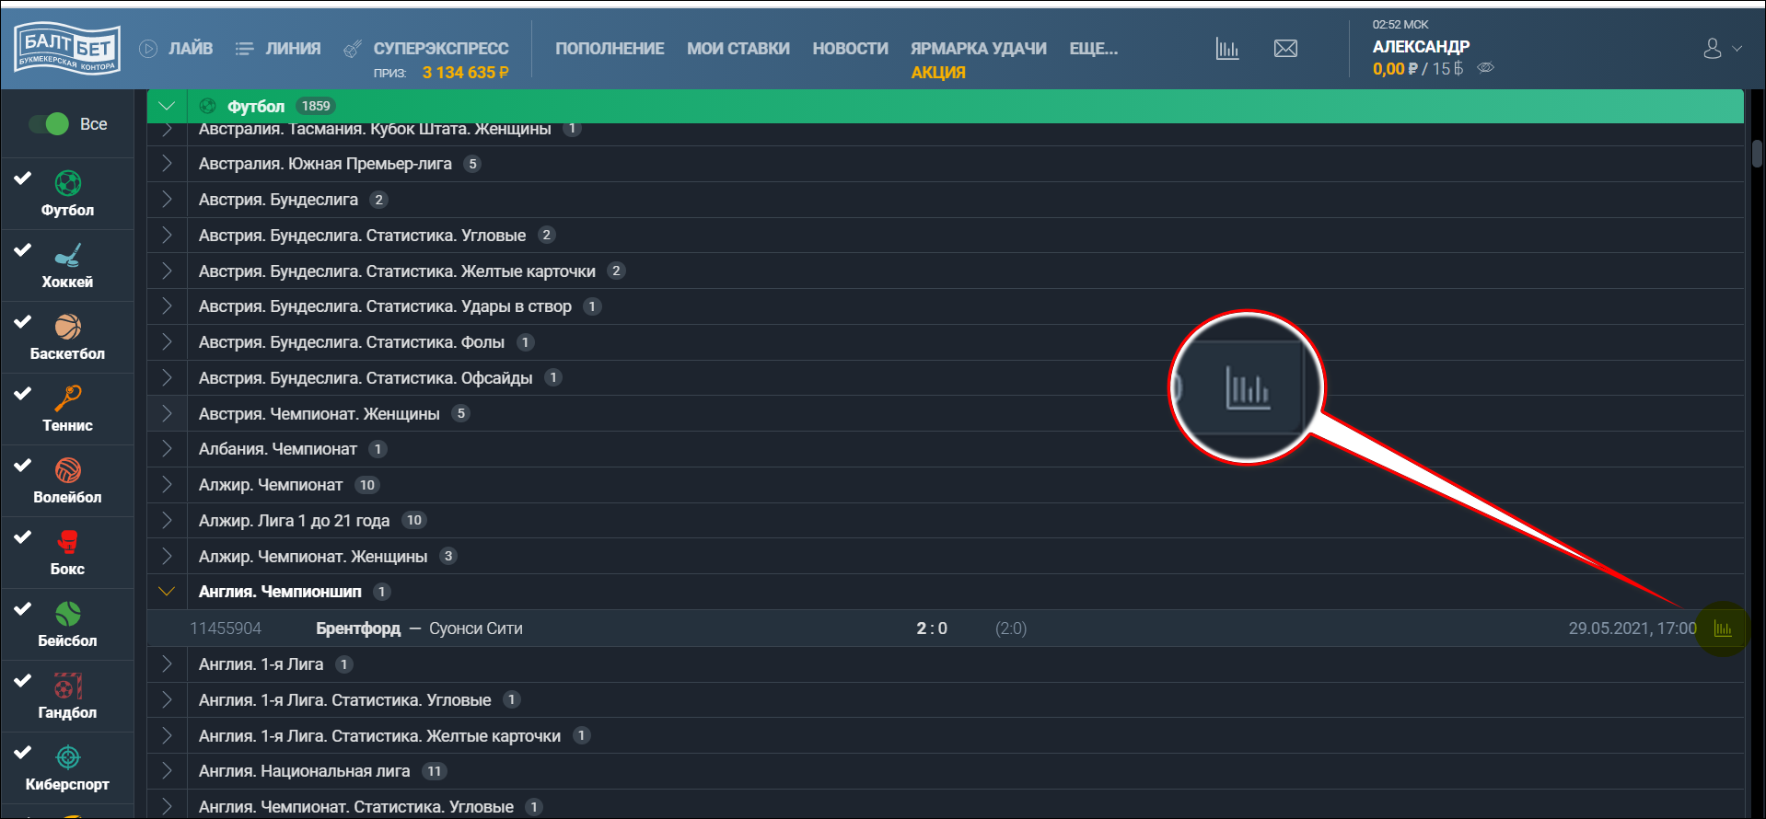1766x819 pixels.
Task: Toggle the Все sports switch
Action: (49, 124)
